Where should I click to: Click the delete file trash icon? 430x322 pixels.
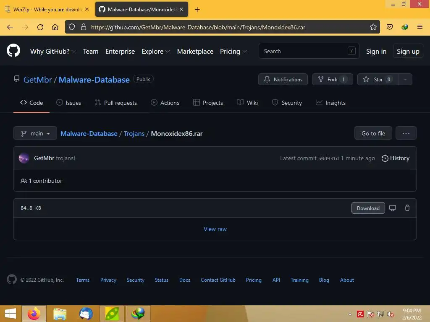(x=407, y=208)
